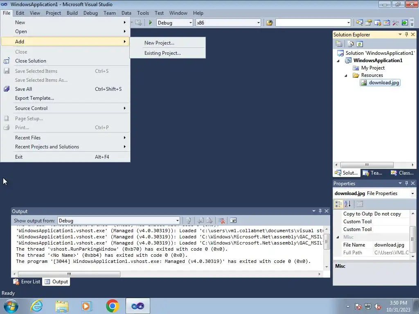Open Source Control submenu
This screenshot has height=314, width=419.
click(65, 108)
